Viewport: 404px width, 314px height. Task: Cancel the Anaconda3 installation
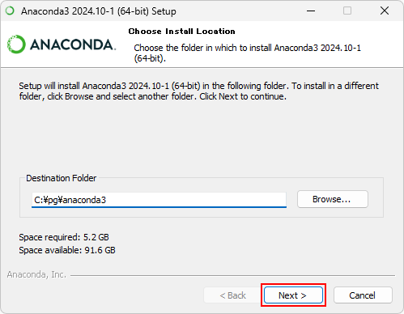click(363, 295)
